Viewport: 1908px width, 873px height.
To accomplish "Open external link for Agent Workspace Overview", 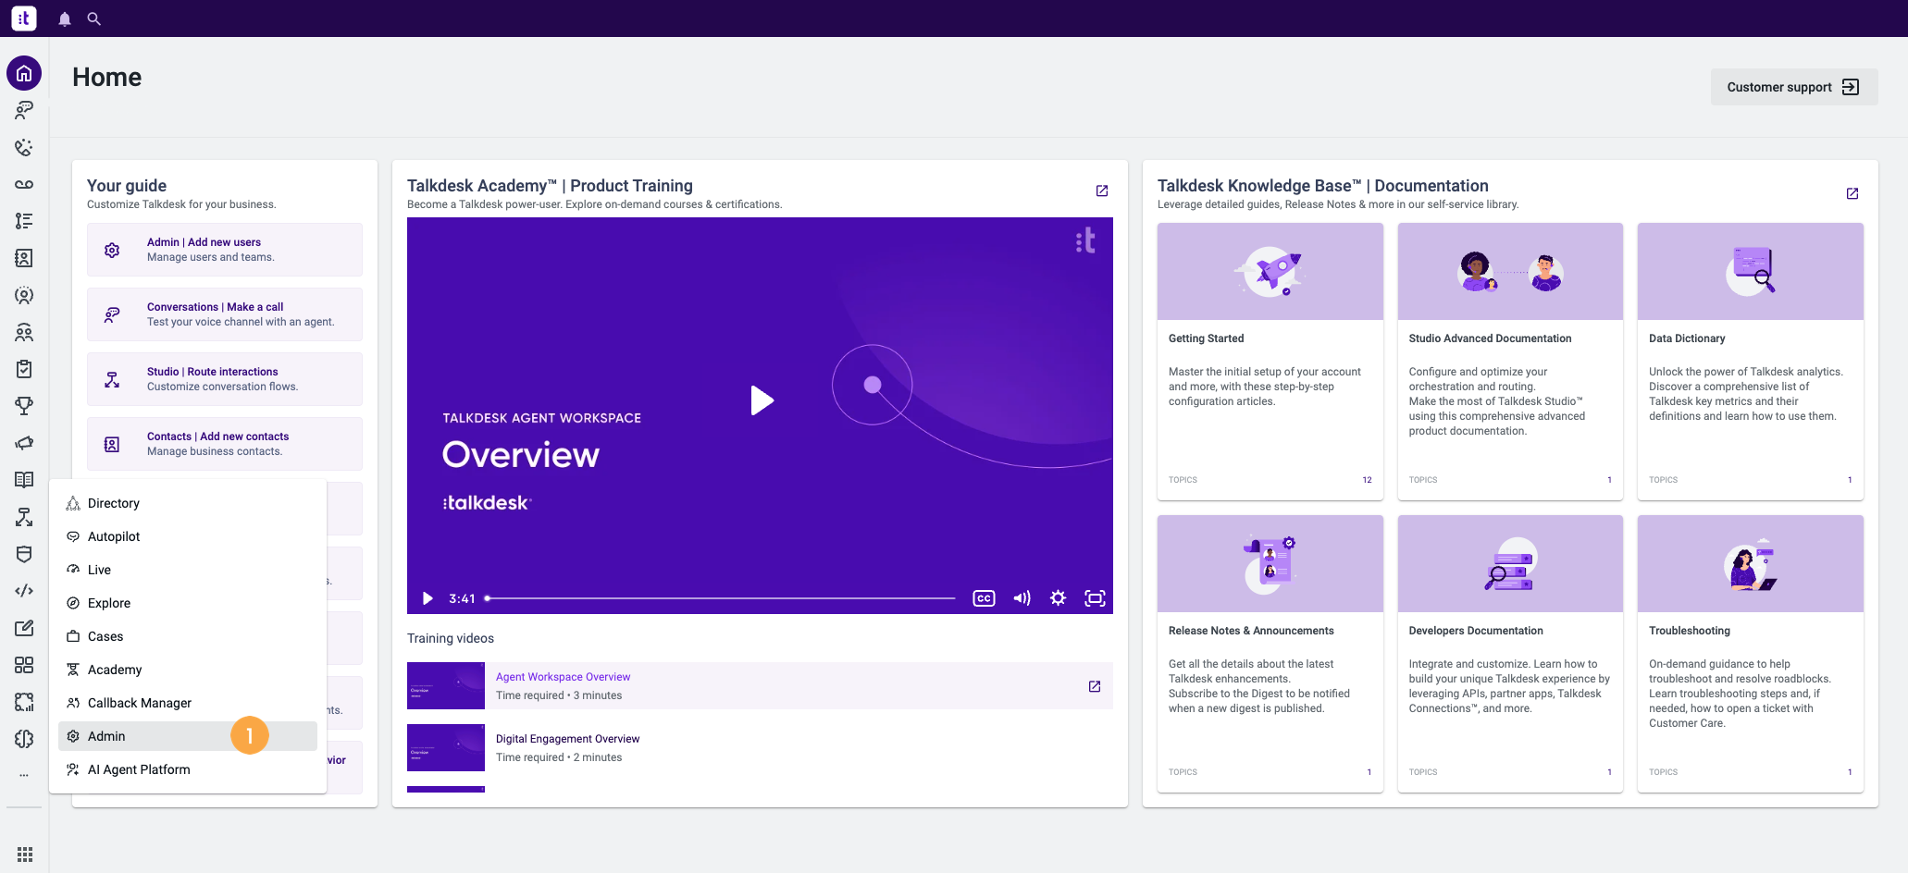I will pyautogui.click(x=1095, y=686).
